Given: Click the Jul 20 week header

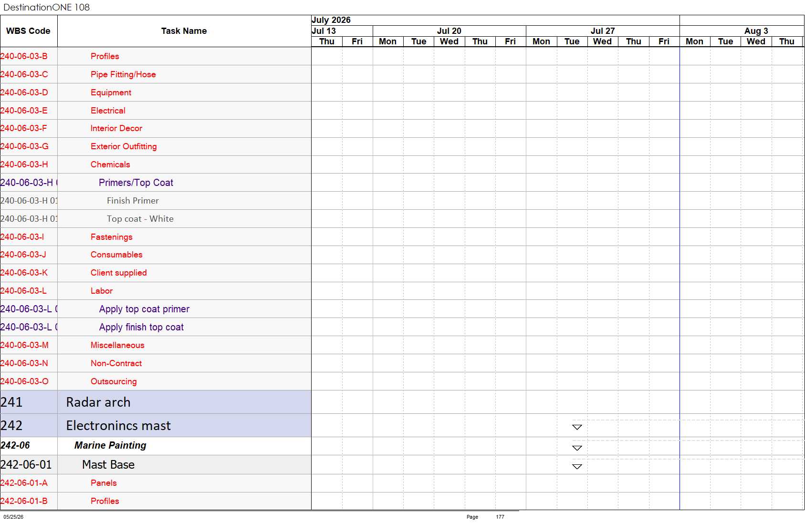Looking at the screenshot, I should pos(449,31).
